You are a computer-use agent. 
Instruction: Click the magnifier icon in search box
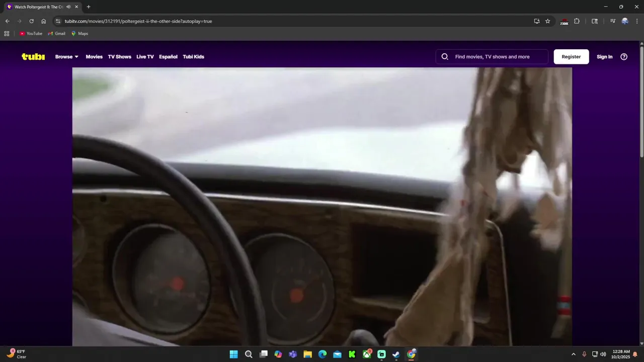click(x=445, y=57)
